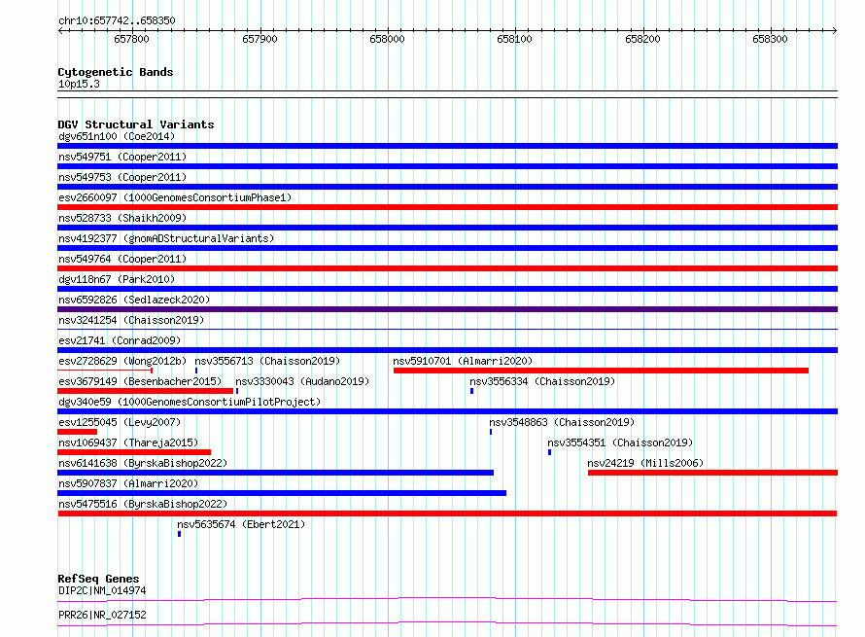Click the blue bar under dgv651n100

[x=447, y=146]
